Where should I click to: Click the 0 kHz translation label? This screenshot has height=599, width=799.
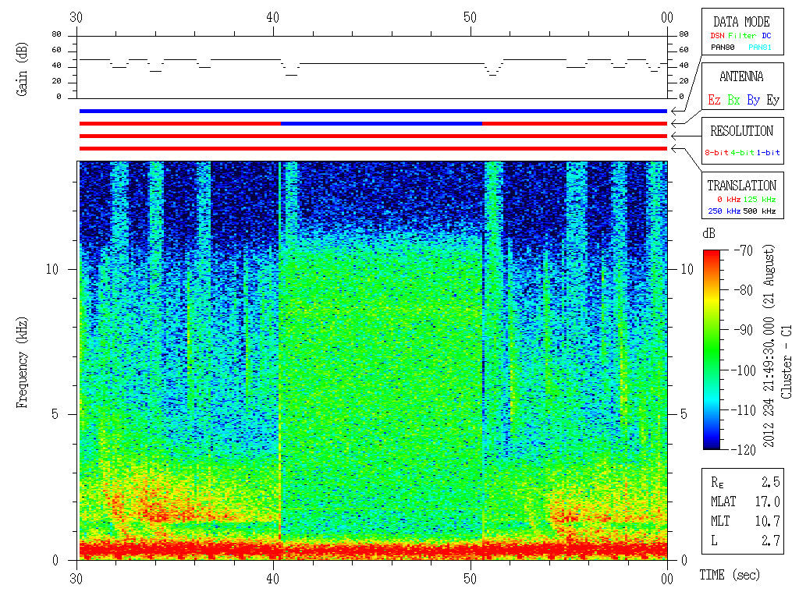tap(729, 199)
